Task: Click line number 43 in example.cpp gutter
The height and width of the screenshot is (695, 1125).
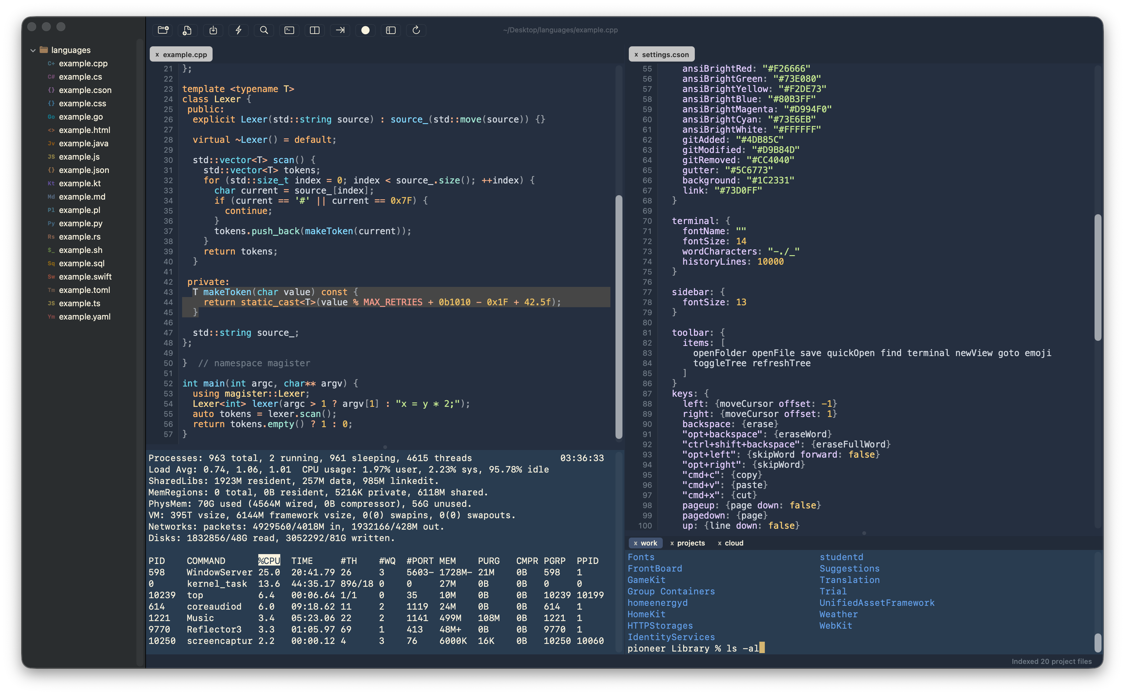Action: click(x=168, y=292)
